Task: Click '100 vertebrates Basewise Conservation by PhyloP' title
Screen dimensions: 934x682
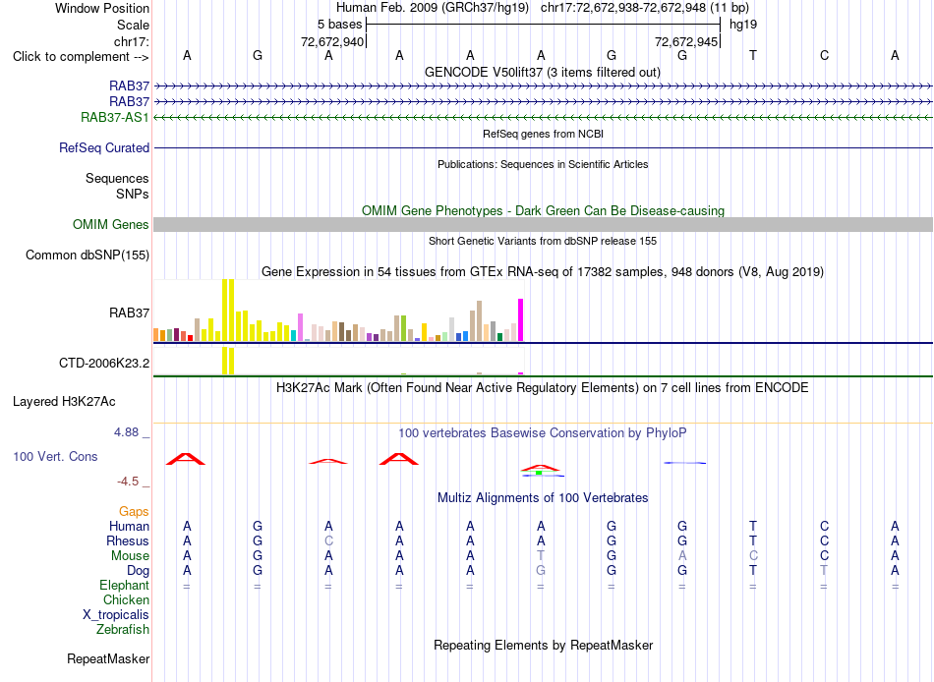Action: [x=543, y=433]
